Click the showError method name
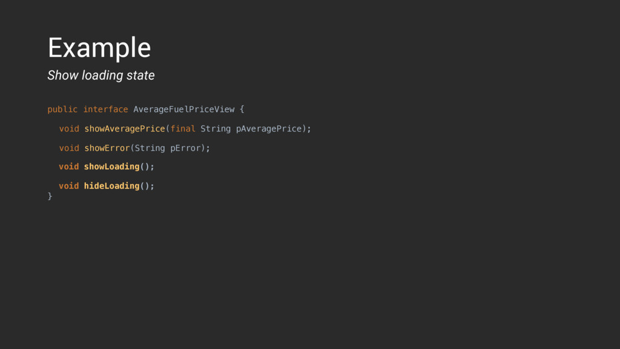Image resolution: width=620 pixels, height=349 pixels. pyautogui.click(x=107, y=148)
